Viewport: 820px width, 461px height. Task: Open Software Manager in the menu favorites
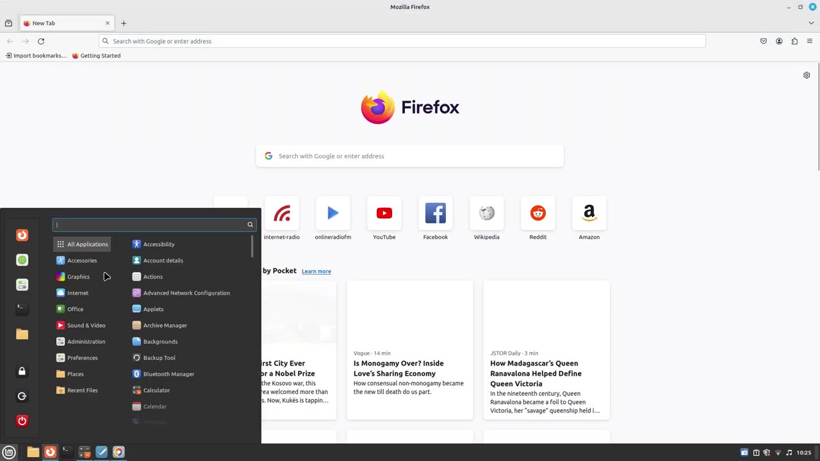22,260
